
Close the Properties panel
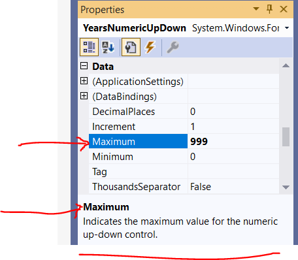click(284, 9)
